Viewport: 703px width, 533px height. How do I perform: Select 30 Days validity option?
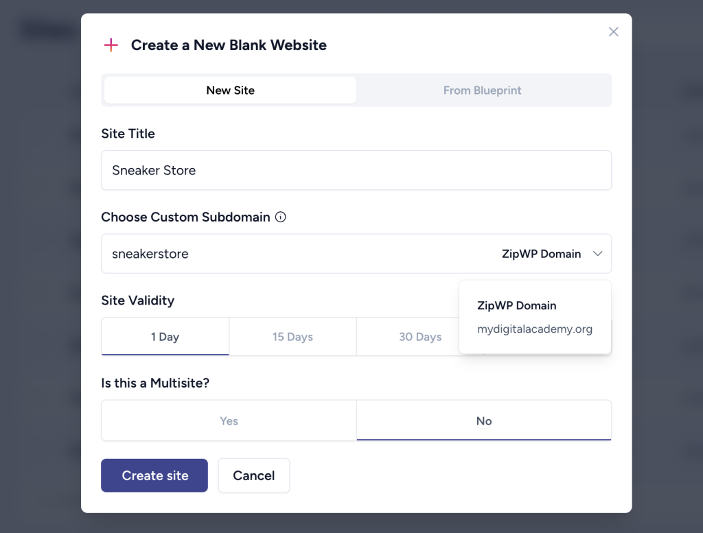tap(419, 337)
